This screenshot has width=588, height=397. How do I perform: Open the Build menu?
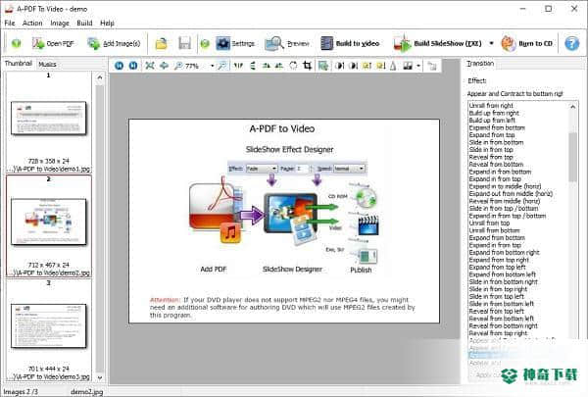(84, 24)
